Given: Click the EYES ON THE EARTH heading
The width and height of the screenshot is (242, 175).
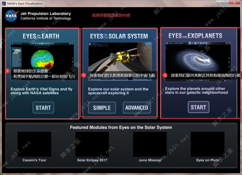Looking at the screenshot, I should pos(41,36).
